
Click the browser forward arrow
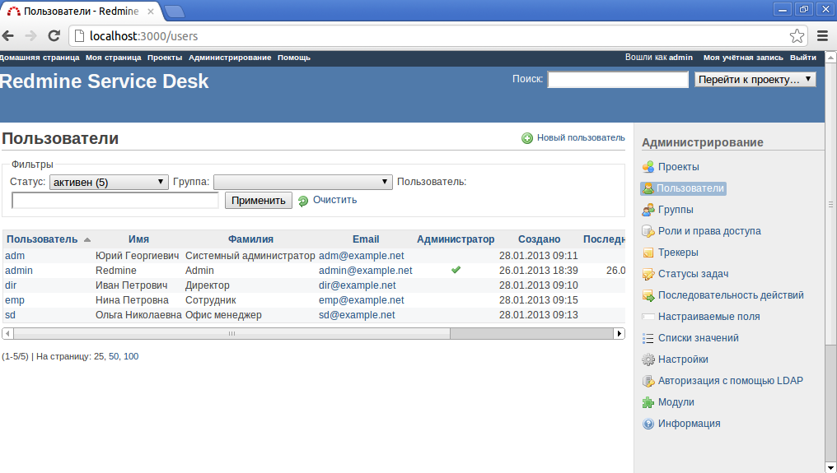(31, 35)
